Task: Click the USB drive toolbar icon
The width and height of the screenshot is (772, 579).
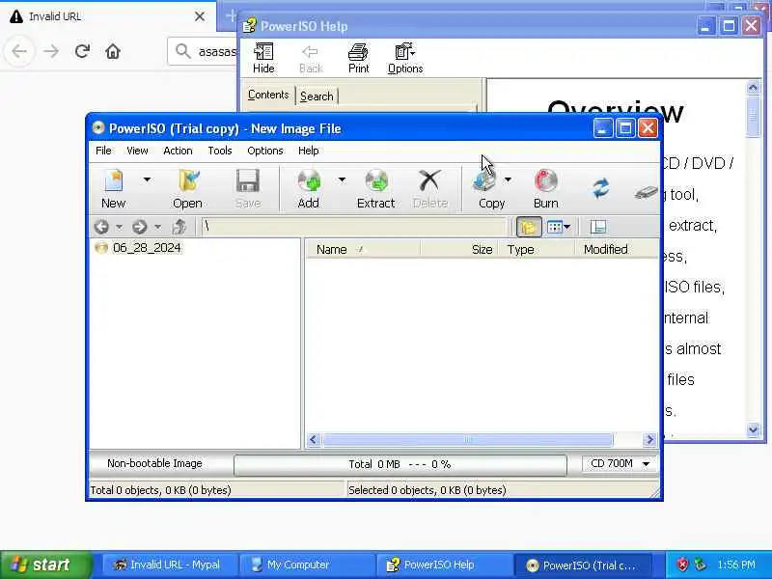Action: point(647,192)
